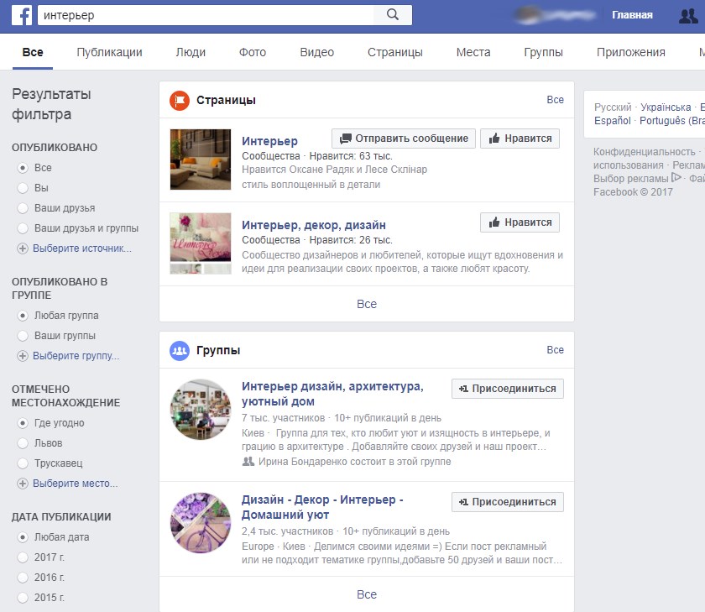
Task: Join Дизайн - Декор - Интерьер group
Action: pyautogui.click(x=508, y=502)
